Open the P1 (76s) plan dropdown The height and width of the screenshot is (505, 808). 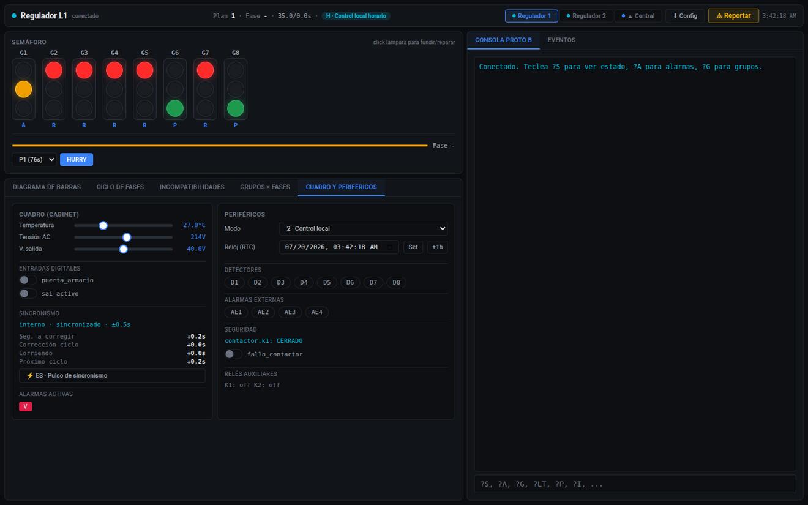(x=34, y=160)
